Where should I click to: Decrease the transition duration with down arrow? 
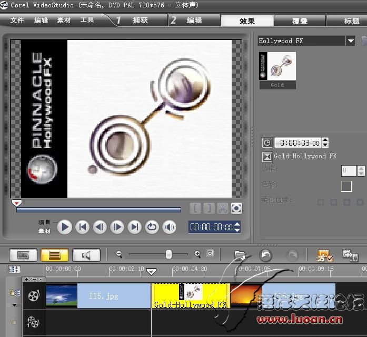click(325, 145)
